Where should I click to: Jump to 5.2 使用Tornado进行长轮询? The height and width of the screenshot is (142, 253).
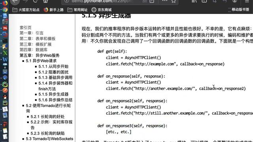point(48,108)
